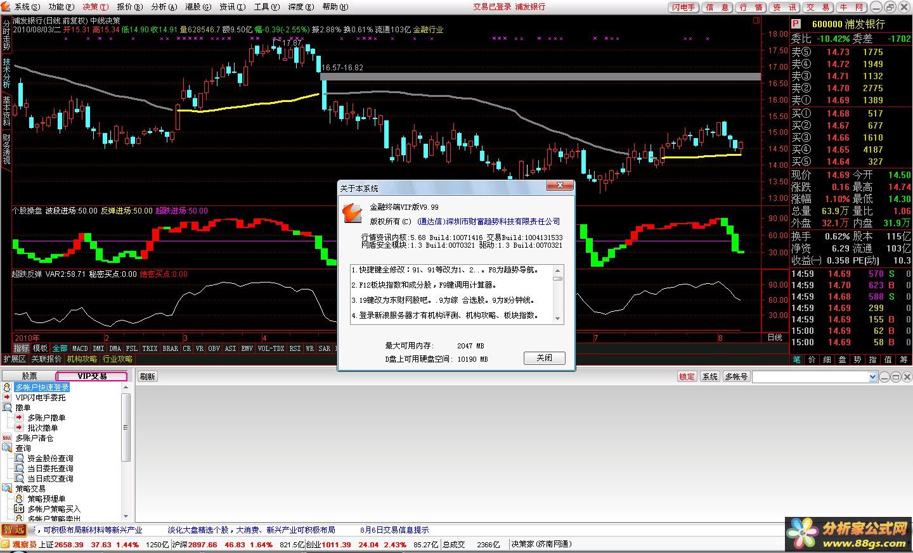Viewport: 913px width, 553px height.
Task: Select the VOL-TDX indicator tab
Action: click(271, 348)
